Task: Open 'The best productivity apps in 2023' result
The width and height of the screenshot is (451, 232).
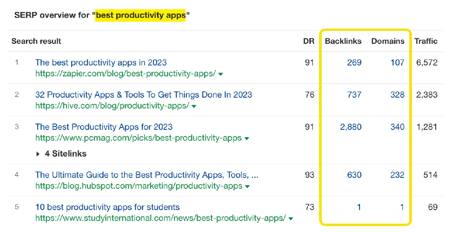Action: 101,62
